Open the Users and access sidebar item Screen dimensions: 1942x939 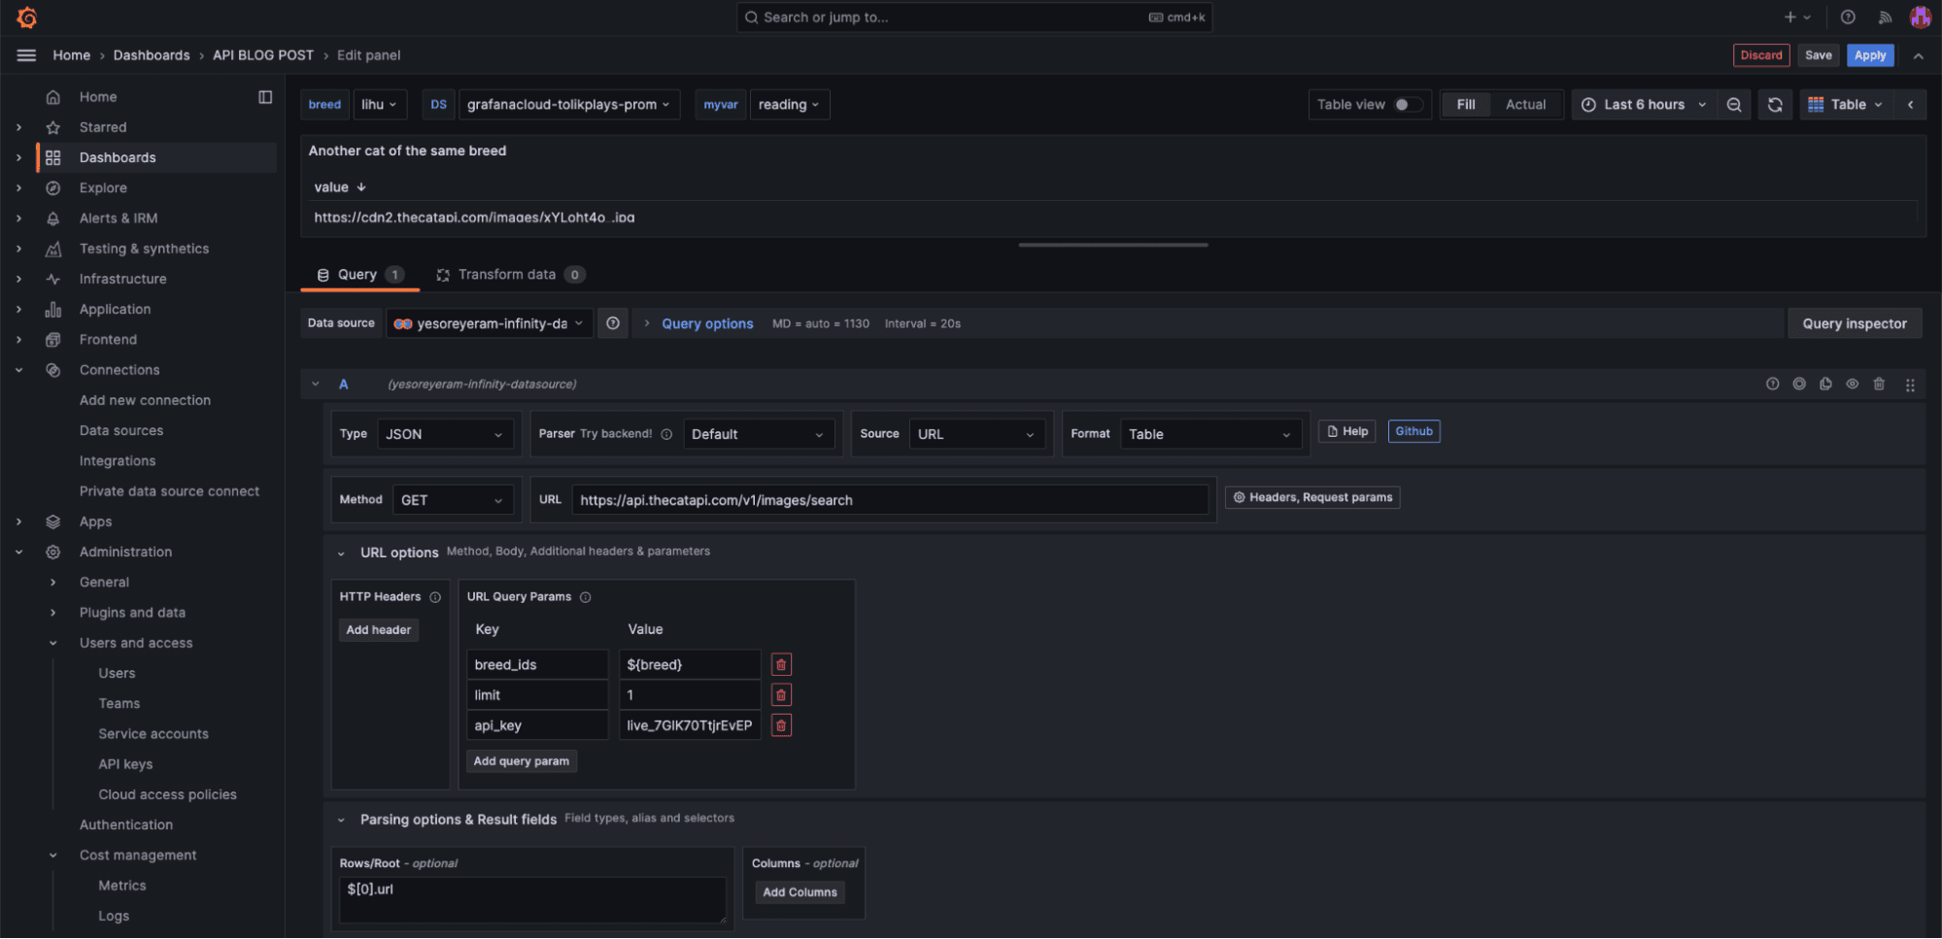pyautogui.click(x=136, y=642)
